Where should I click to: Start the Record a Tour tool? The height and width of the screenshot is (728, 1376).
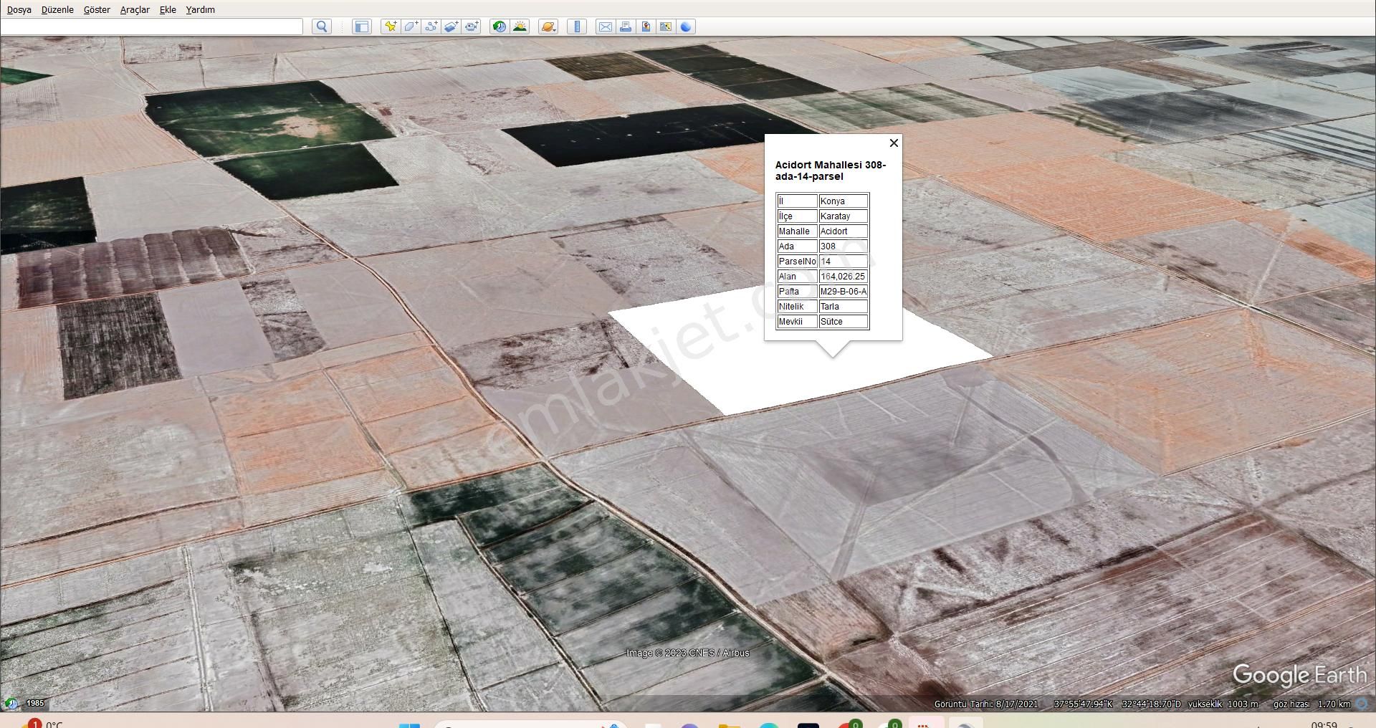[472, 27]
